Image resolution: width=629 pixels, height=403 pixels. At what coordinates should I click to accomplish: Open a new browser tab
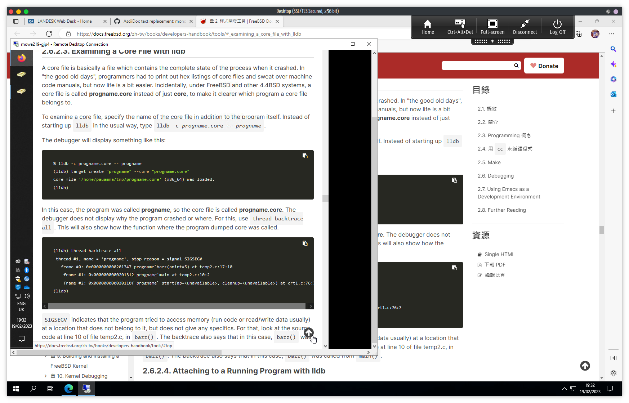[x=289, y=21]
